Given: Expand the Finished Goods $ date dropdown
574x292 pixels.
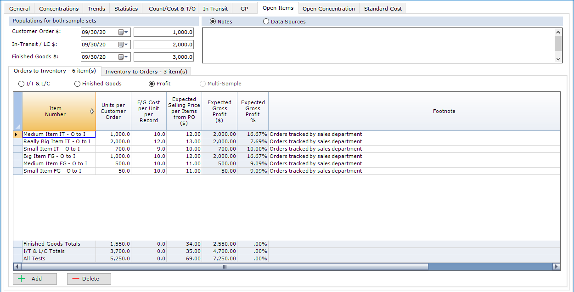Looking at the screenshot, I should [x=126, y=56].
